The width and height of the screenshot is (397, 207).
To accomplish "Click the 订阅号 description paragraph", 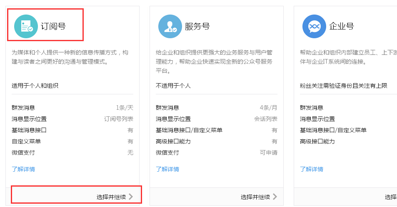I will click(x=70, y=57).
